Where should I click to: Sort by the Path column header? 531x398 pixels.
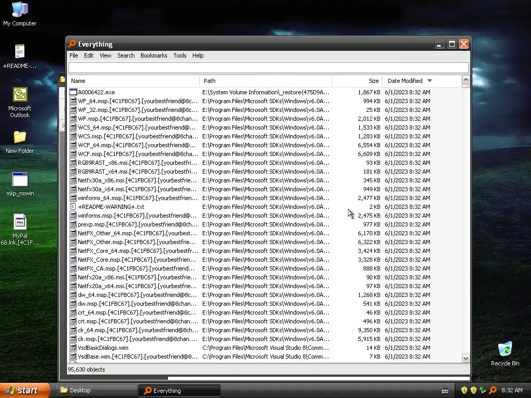pyautogui.click(x=266, y=81)
